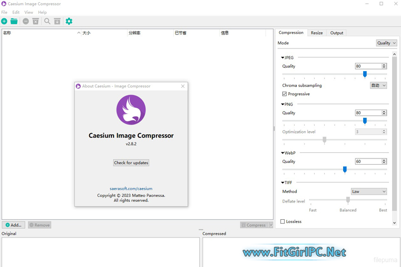
Task: Click the Optimization level slider handle
Action: 325,140
